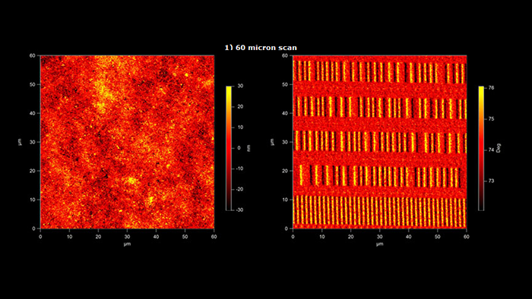
Task: Click the '30' label on nm colorbar
Action: pos(240,86)
